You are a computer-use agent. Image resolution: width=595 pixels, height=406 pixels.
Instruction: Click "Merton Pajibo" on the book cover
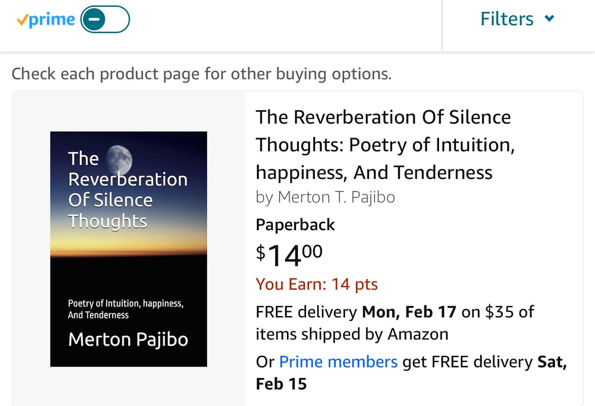[x=128, y=340]
